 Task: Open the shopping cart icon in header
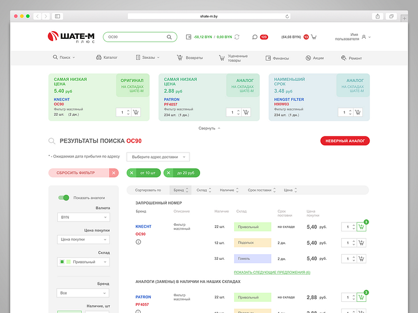(313, 37)
